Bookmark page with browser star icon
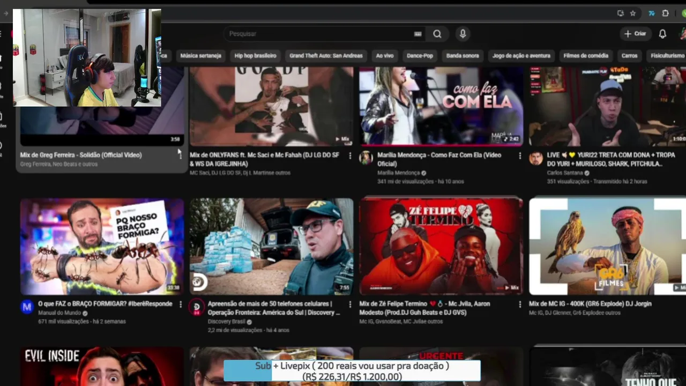 point(632,13)
